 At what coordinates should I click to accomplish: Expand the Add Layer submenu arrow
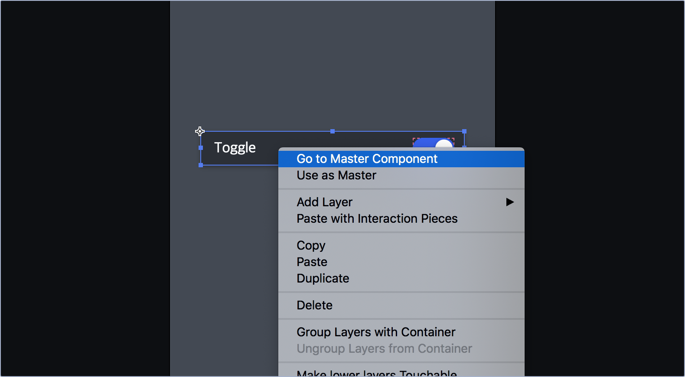(x=510, y=202)
